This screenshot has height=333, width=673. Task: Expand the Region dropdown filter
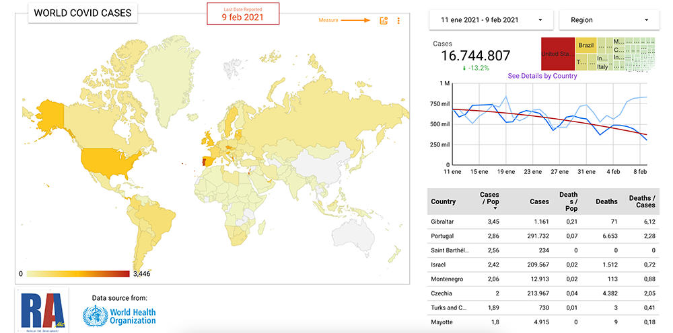pyautogui.click(x=609, y=20)
